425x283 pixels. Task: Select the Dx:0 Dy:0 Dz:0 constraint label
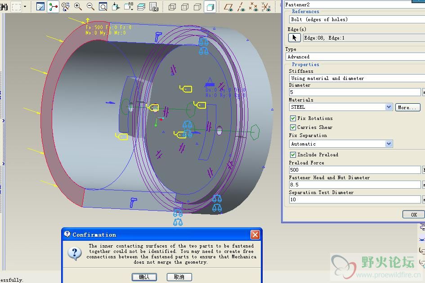pos(225,90)
